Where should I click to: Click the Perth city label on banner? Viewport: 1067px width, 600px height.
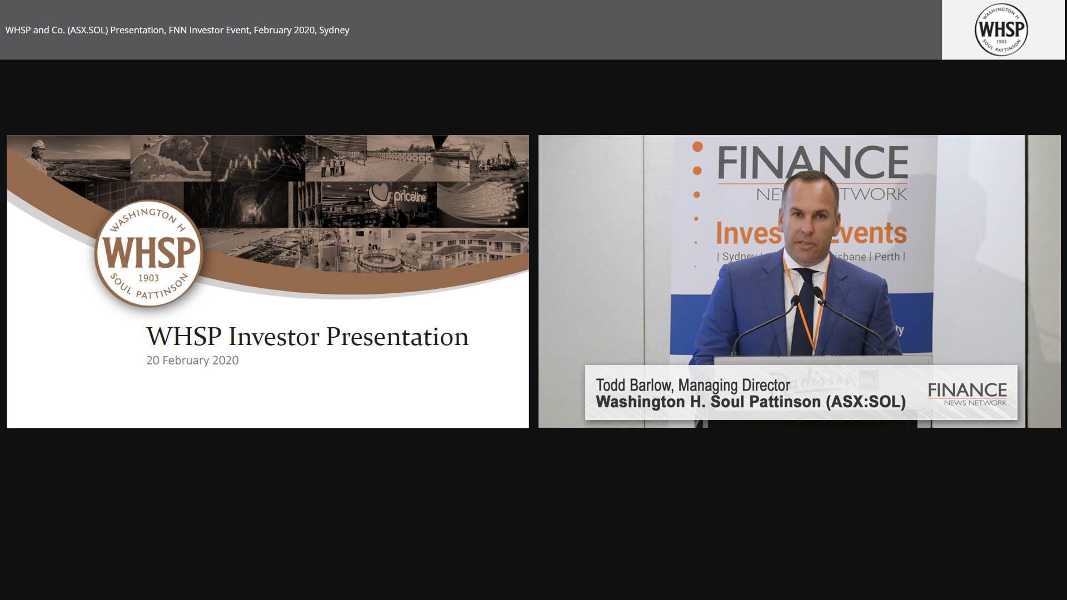tap(887, 257)
